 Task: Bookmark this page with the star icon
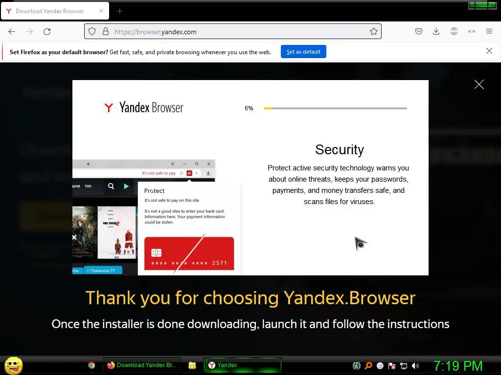pyautogui.click(x=373, y=31)
